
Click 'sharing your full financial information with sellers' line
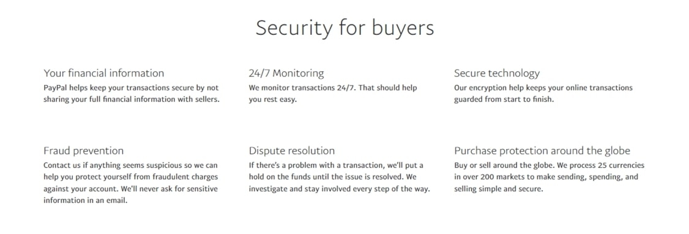click(x=132, y=99)
